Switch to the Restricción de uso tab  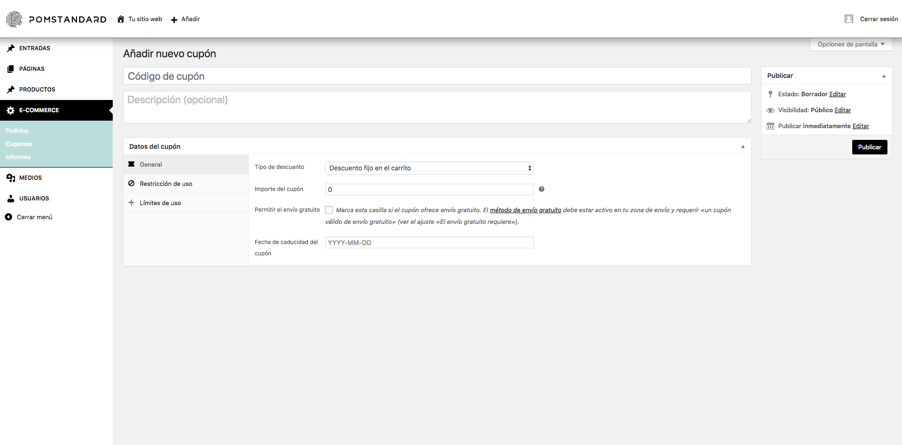[x=166, y=184]
